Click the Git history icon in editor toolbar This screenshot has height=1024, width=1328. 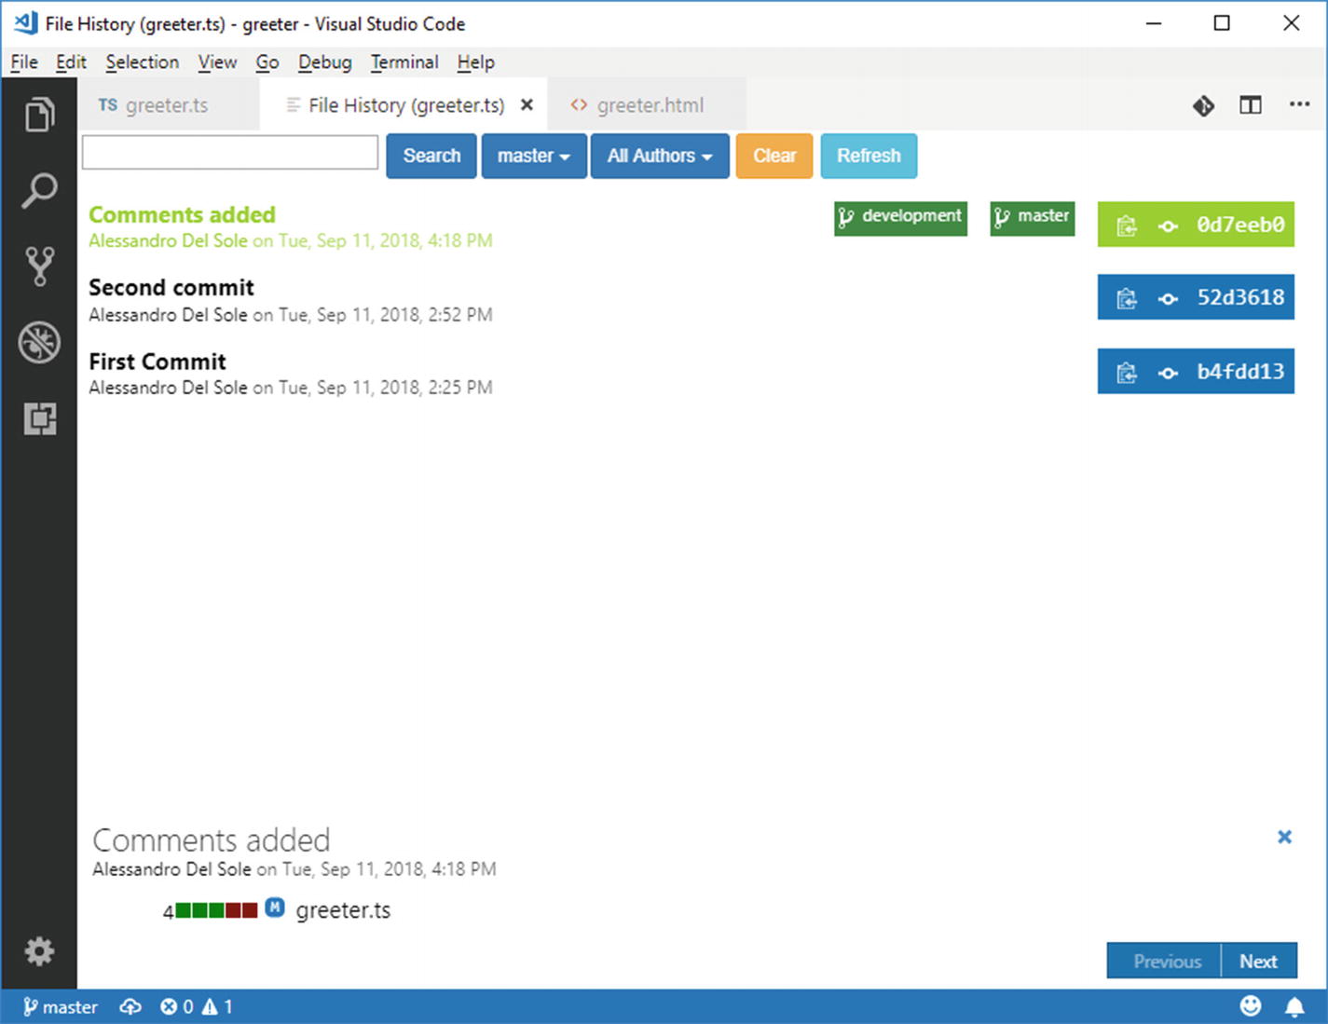pos(1203,105)
